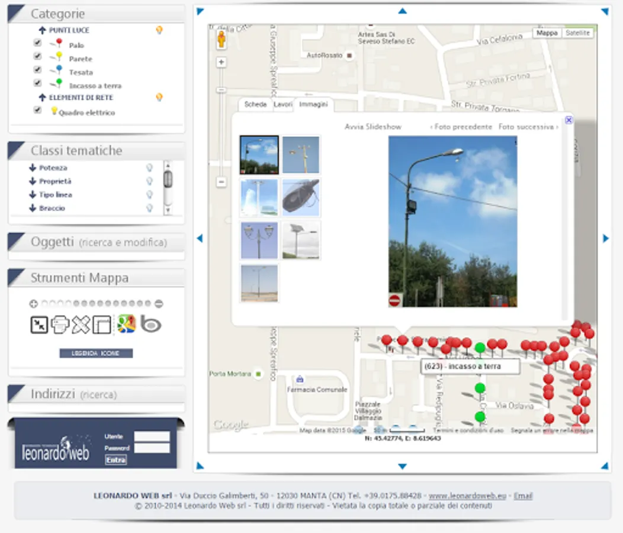Click the bulb icon beside Potenza
The image size is (623, 533).
click(x=149, y=168)
